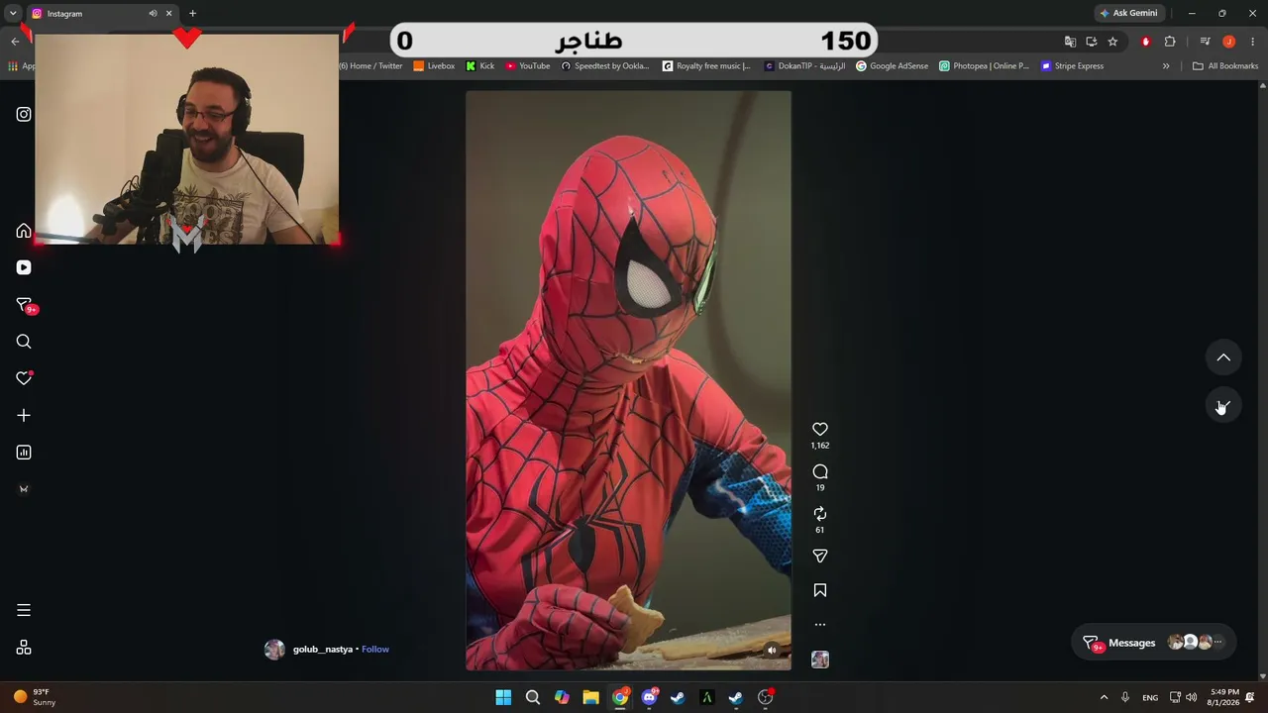Open the Google AdSense bookmark
Viewport: 1268px width, 713px height.
(x=892, y=66)
